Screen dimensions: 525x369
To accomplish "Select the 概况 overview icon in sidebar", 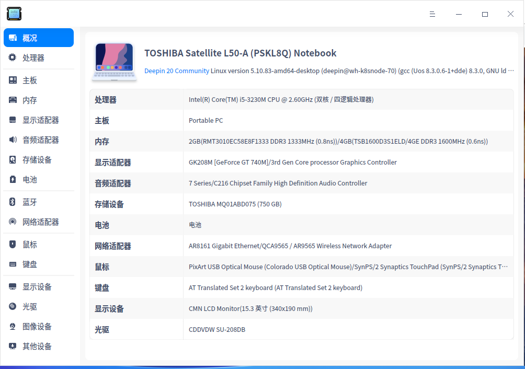I will [13, 38].
